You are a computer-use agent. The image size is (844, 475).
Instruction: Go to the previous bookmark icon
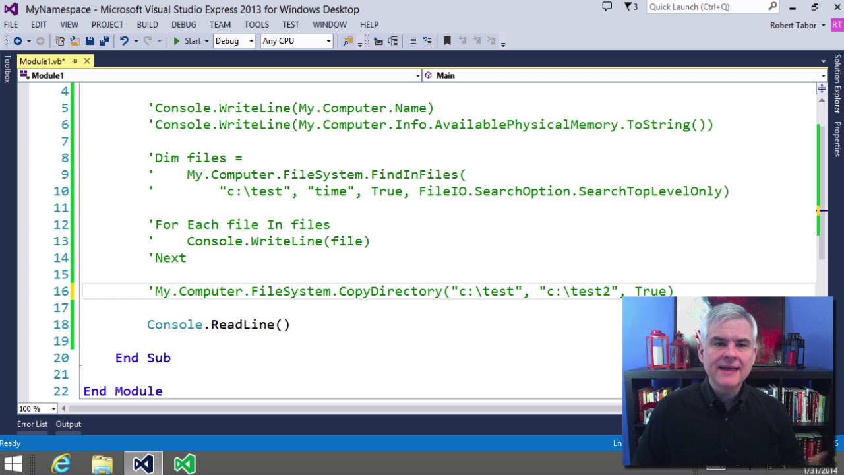pyautogui.click(x=462, y=41)
